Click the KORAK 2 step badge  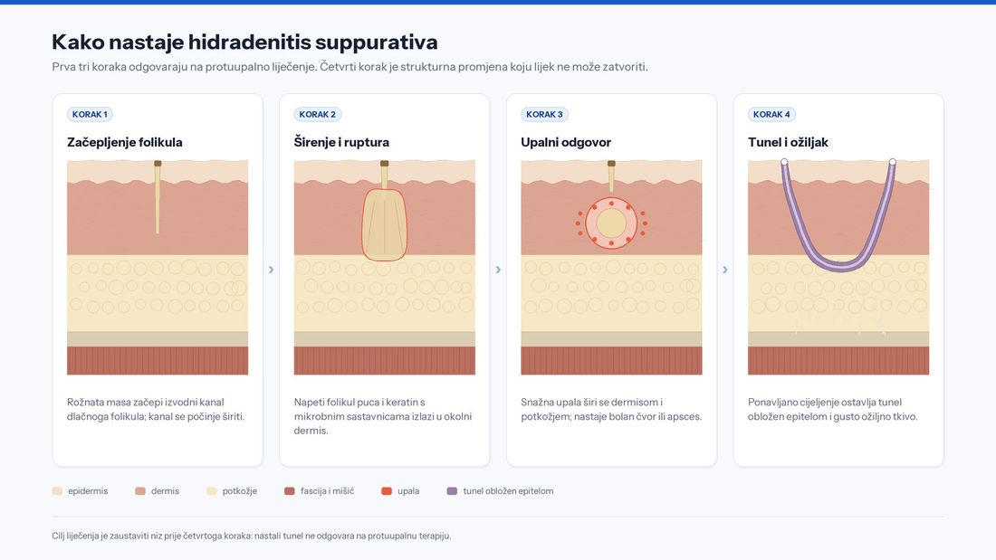pyautogui.click(x=318, y=114)
